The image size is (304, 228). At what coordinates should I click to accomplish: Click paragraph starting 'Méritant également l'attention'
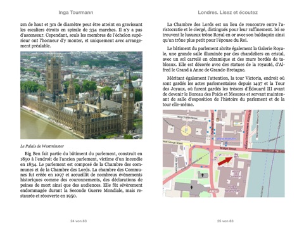click(x=224, y=91)
